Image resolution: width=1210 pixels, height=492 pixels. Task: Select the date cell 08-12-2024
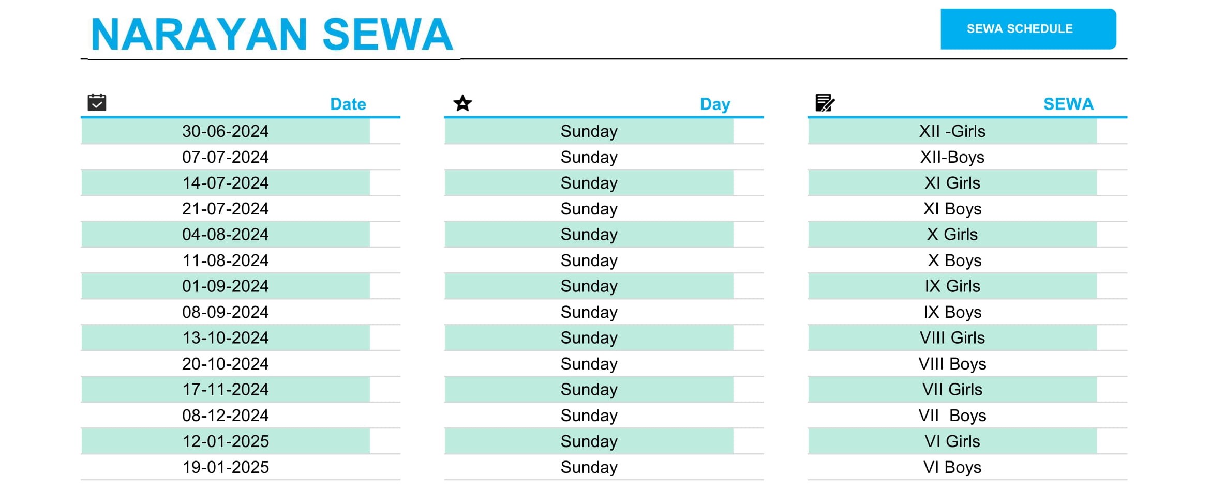point(226,416)
